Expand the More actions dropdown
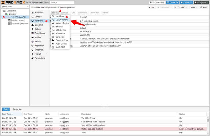Image resolution: width=210 pixels, height=136 pixels. (194, 7)
